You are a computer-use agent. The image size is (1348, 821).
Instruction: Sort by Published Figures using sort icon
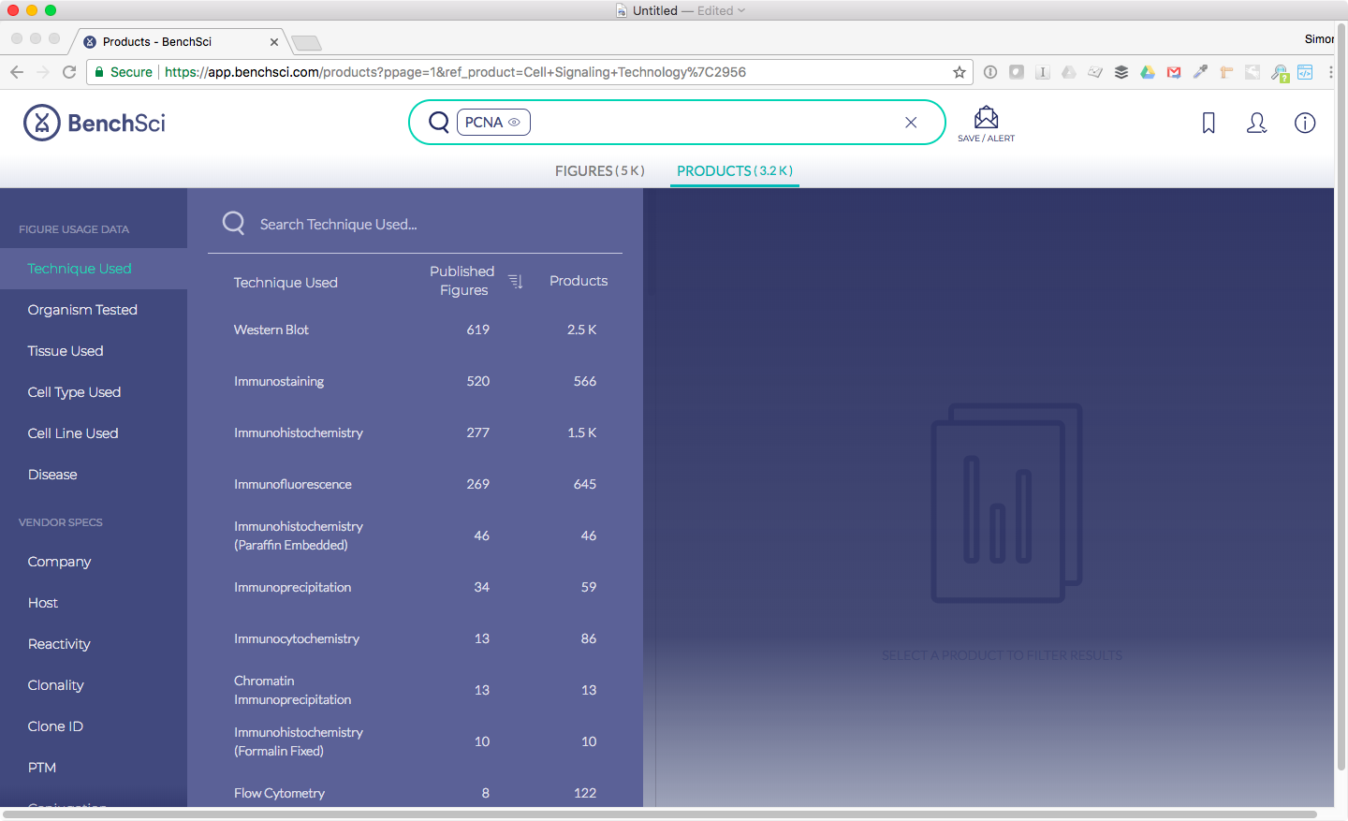click(515, 281)
